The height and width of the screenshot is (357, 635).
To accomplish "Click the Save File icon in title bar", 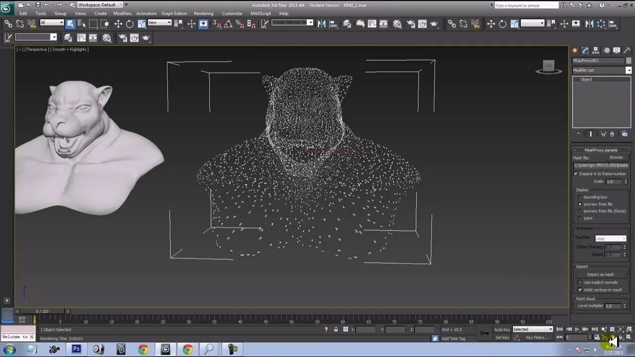I will click(38, 4).
